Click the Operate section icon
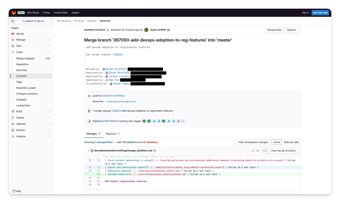Screen dimensions: 340x203 (13, 124)
